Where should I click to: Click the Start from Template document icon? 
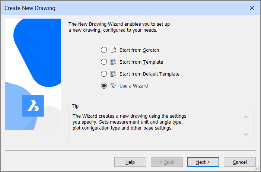pyautogui.click(x=113, y=62)
